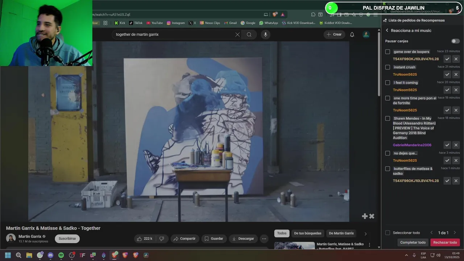Open the Instagram bookmark
The width and height of the screenshot is (464, 261).
(175, 23)
